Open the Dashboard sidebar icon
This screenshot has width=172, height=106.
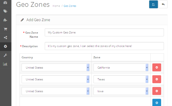point(5,3)
